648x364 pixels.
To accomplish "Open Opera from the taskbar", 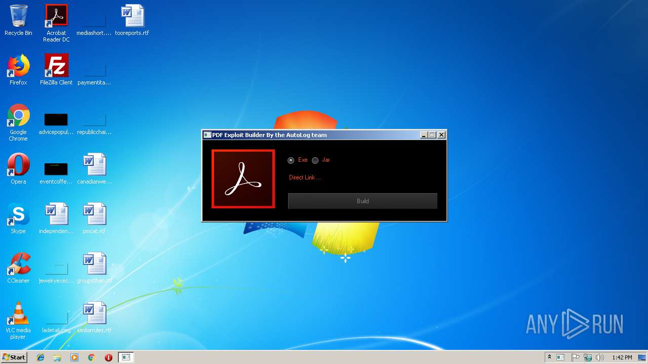I will [108, 357].
